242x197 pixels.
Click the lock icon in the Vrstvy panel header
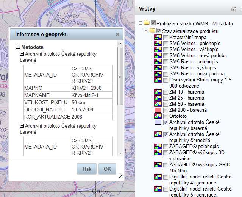pos(234,9)
